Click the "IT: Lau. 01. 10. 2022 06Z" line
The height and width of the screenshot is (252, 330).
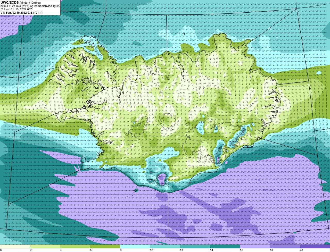click(x=16, y=9)
